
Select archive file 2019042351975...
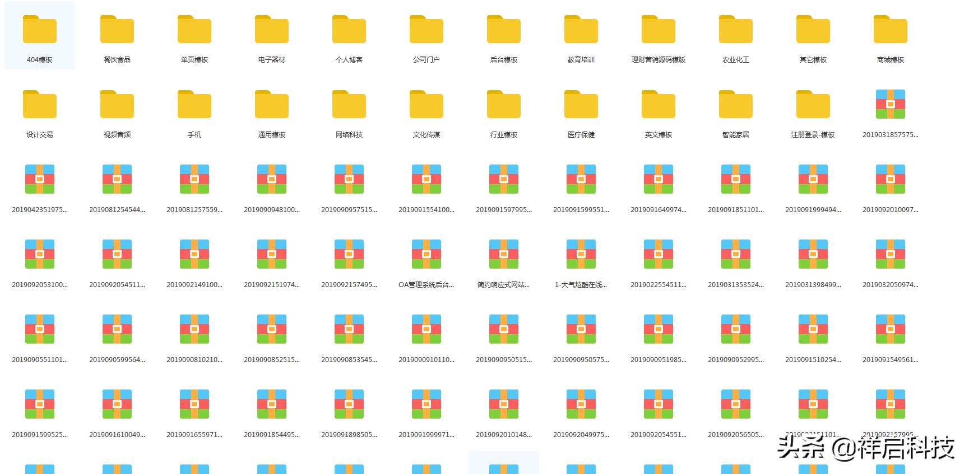40,179
